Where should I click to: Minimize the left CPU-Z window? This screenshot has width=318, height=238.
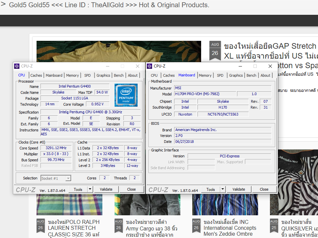108,66
